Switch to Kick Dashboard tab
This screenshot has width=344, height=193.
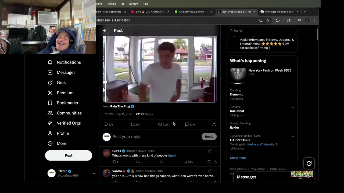[x=111, y=12]
